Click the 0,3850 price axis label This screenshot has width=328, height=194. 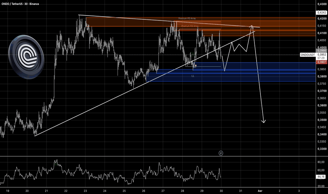(322, 69)
